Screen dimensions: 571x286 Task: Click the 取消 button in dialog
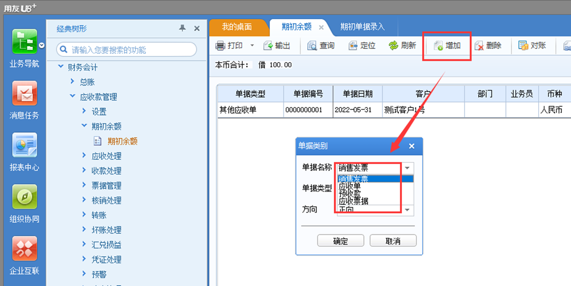[393, 241]
